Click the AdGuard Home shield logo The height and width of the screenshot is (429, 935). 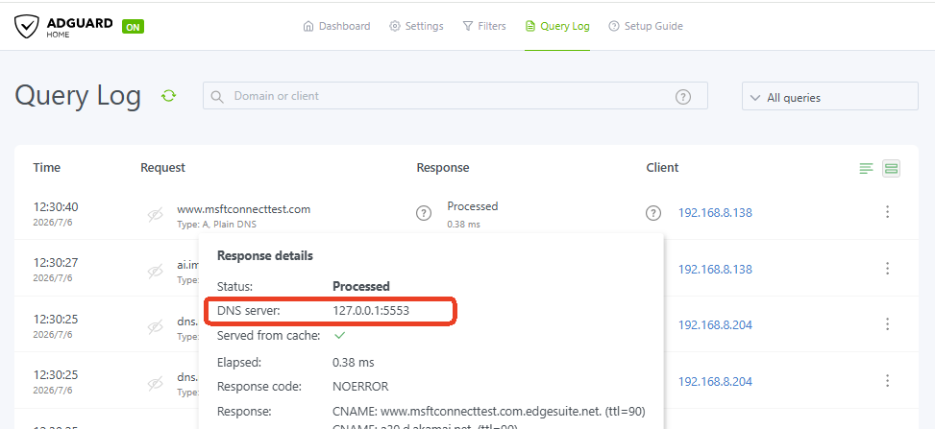[x=27, y=27]
